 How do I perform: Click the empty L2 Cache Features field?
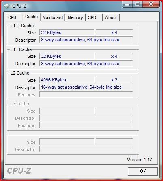[86, 94]
